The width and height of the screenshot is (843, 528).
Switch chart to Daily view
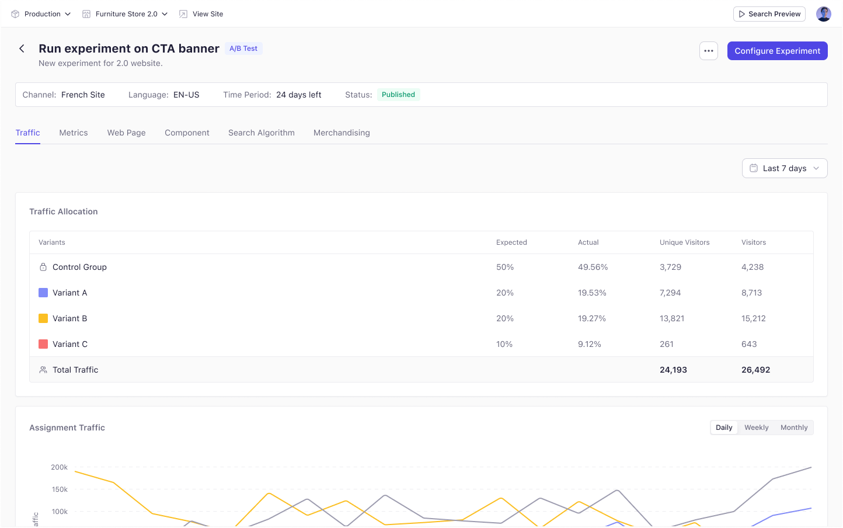pos(724,428)
